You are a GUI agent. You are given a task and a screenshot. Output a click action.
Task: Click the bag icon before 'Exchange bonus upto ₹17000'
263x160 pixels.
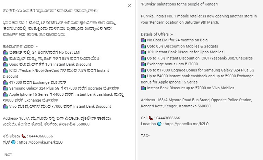[x=143, y=64]
